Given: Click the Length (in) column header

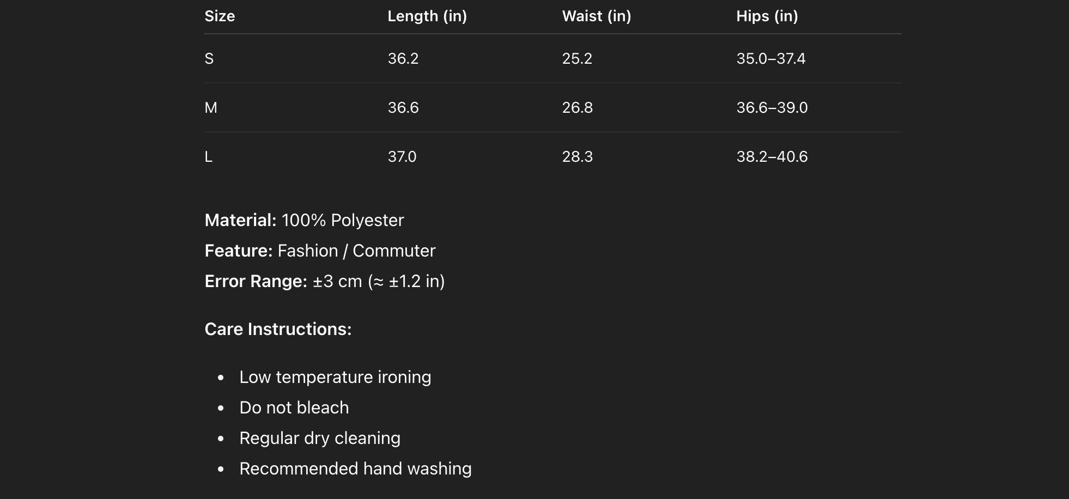Looking at the screenshot, I should point(427,16).
